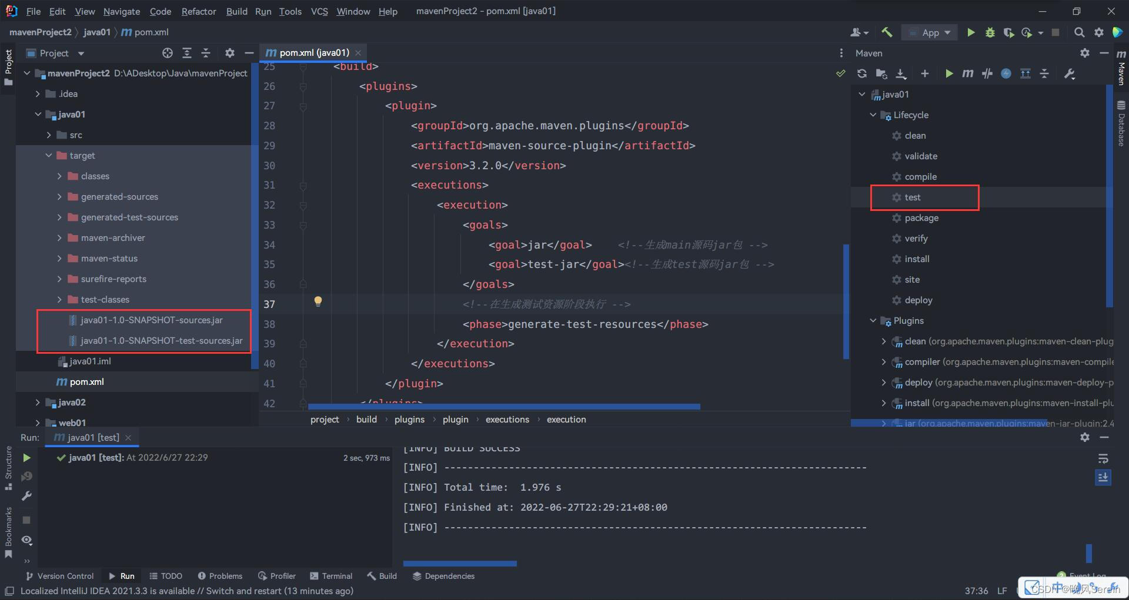Open the Dependencies tool window
Viewport: 1129px width, 600px height.
coord(443,576)
